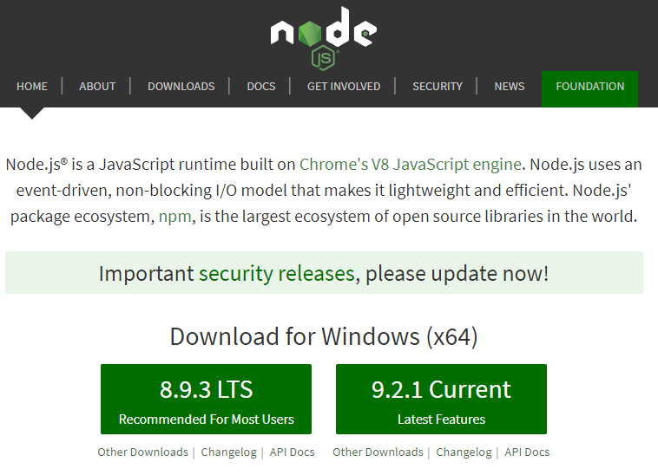The width and height of the screenshot is (658, 475).
Task: Open the NEWS section
Action: [x=510, y=87]
